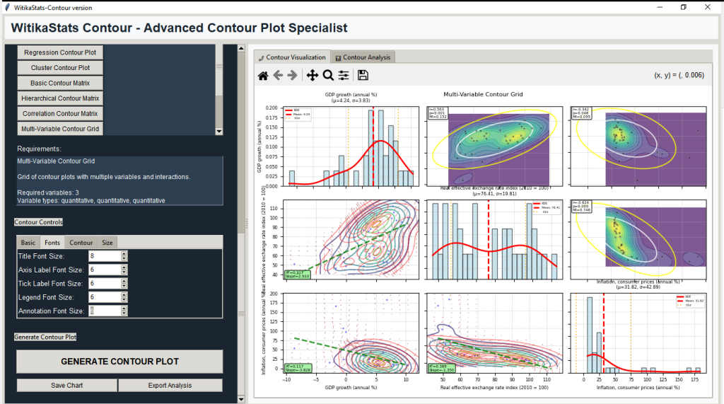Open the Contour controls tab

click(x=81, y=242)
